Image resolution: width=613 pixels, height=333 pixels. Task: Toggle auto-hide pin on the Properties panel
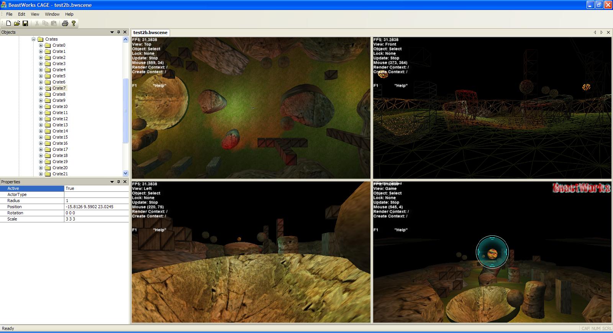(x=118, y=182)
